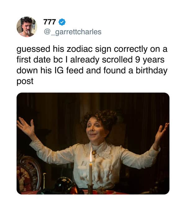Click the blue verified badge
Image resolution: width=186 pixels, height=211 pixels.
pos(62,22)
